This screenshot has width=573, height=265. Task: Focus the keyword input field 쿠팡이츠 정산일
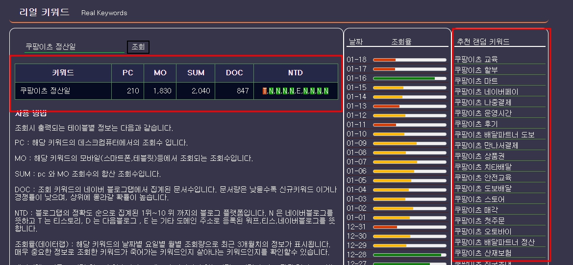75,46
